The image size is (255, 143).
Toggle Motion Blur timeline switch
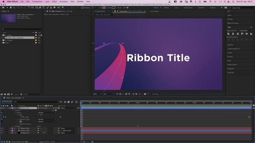click(72, 102)
